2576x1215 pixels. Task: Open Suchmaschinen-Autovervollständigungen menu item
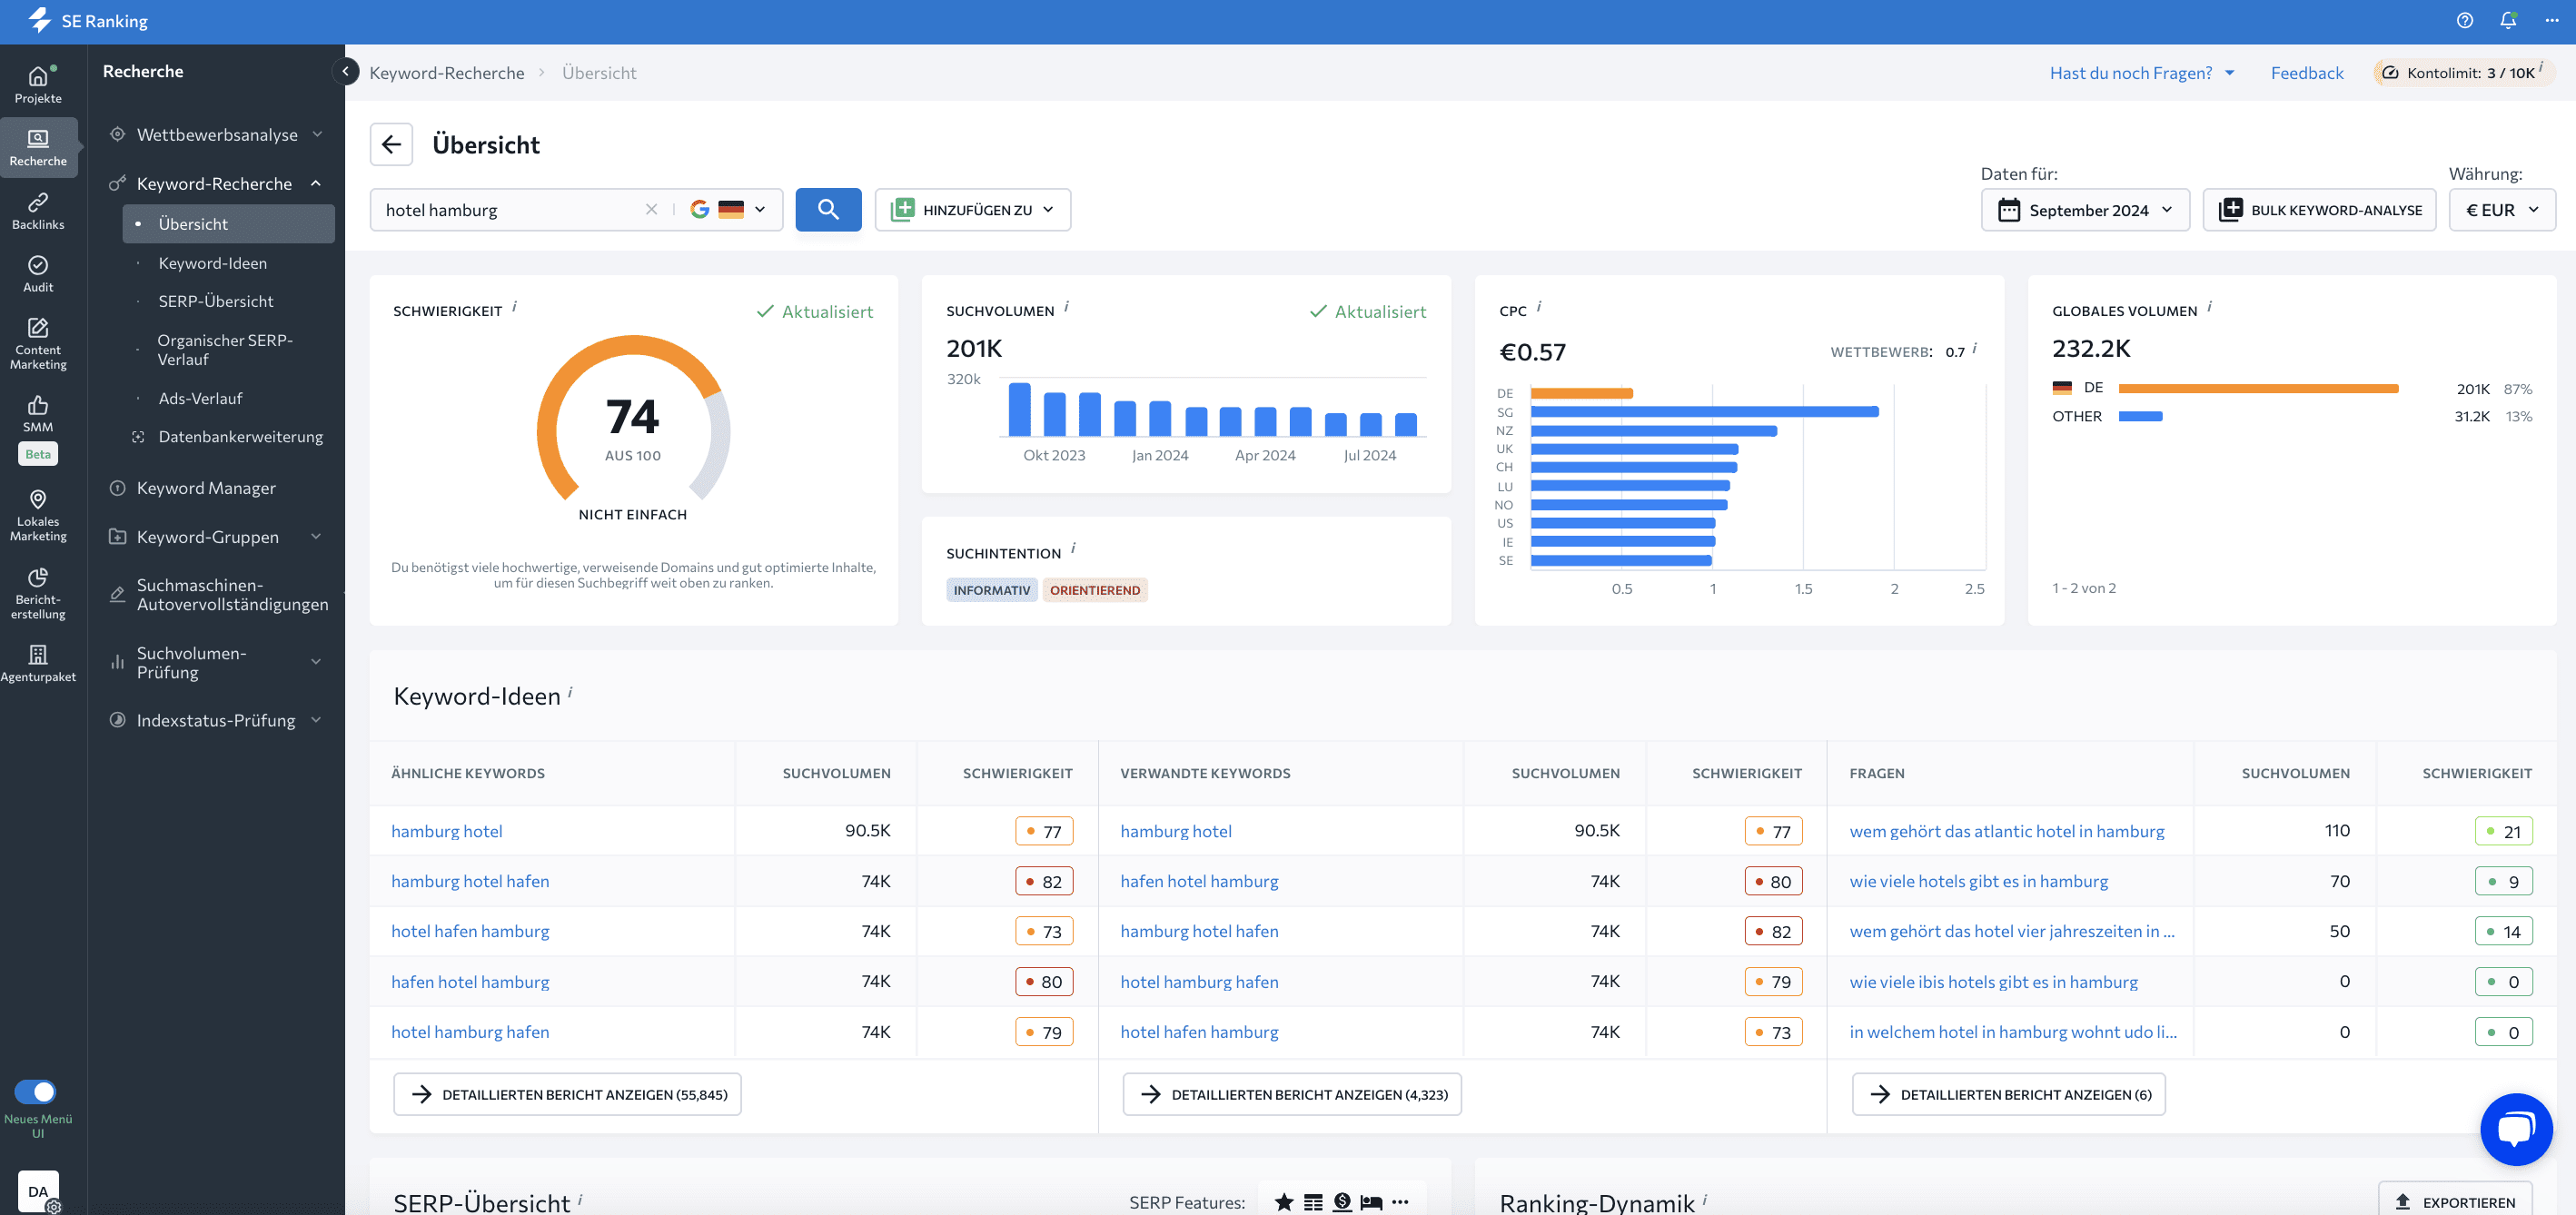232,595
